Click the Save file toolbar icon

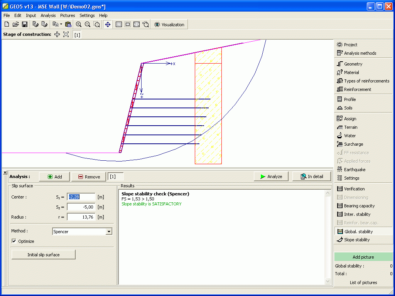point(25,24)
